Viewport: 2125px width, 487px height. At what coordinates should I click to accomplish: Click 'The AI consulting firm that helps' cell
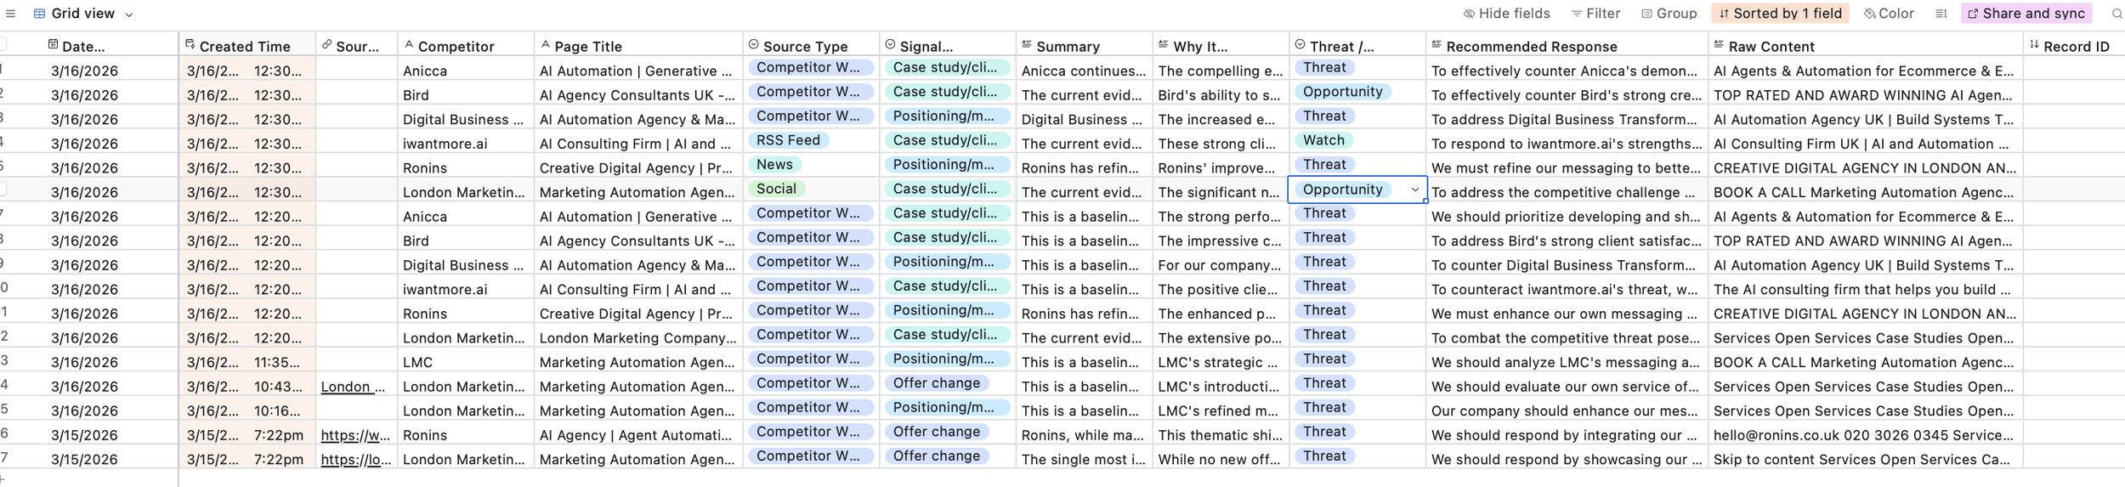(1865, 290)
